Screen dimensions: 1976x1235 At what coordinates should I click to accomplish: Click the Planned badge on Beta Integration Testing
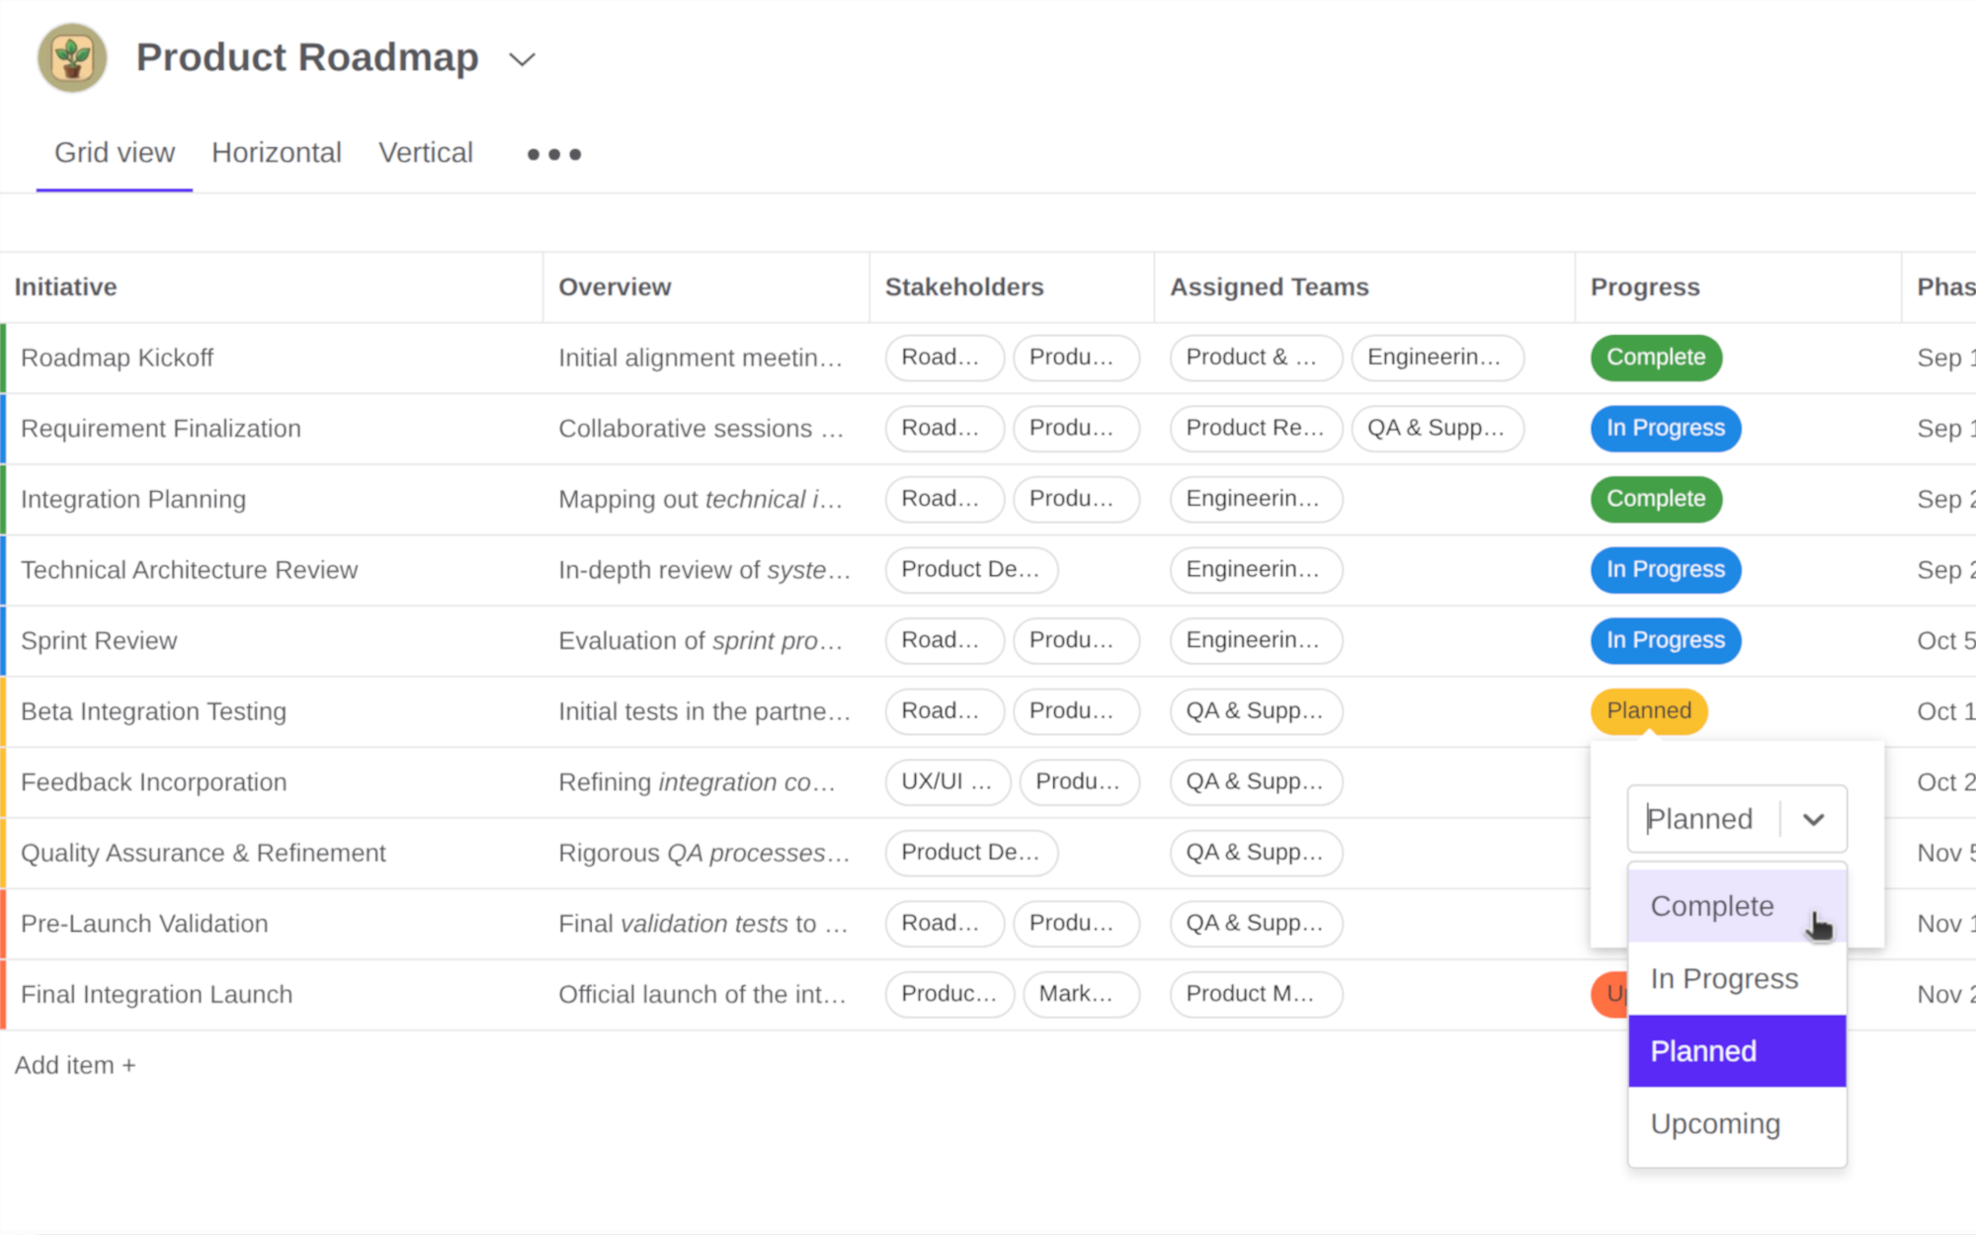pyautogui.click(x=1647, y=710)
